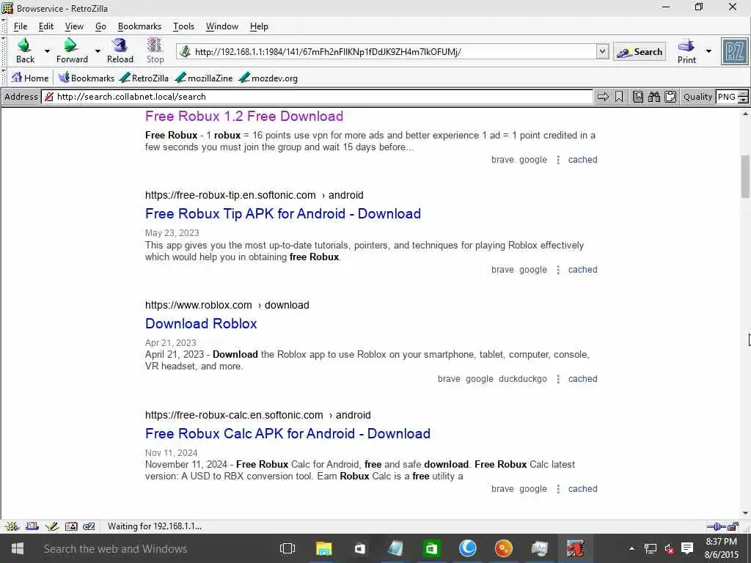This screenshot has width=751, height=563.
Task: Open the Forward button history dropdown arrow
Action: tap(98, 51)
